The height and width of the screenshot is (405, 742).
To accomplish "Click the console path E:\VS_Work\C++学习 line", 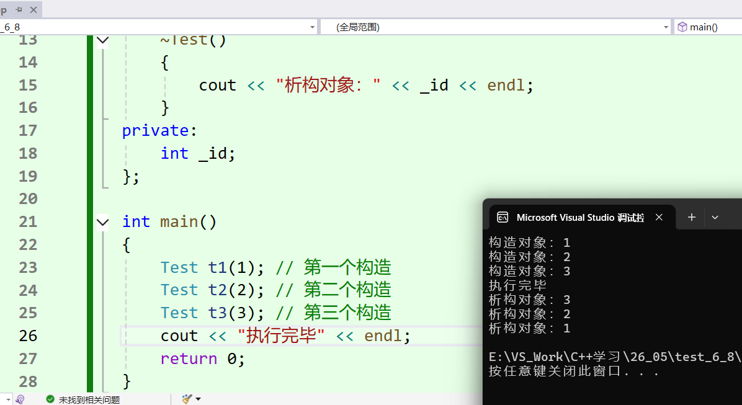I will point(615,357).
